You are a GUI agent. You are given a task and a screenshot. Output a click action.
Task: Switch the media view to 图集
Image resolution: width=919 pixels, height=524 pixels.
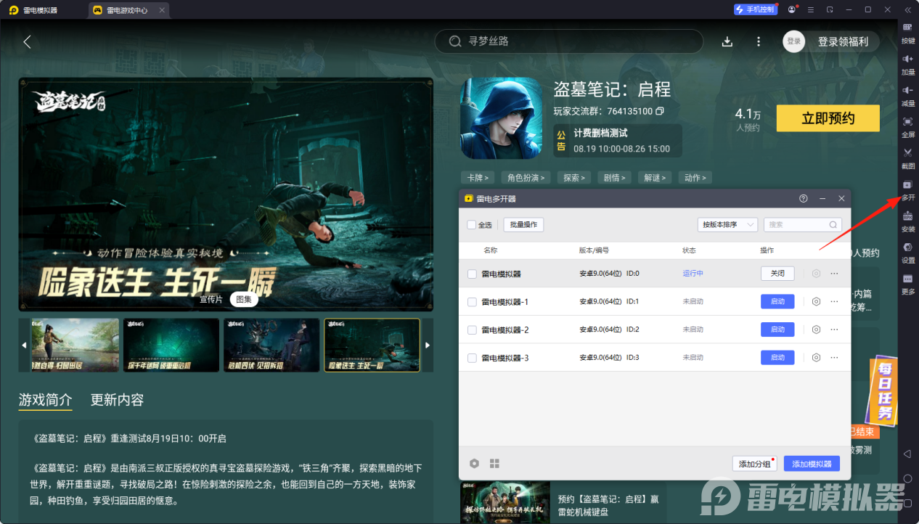pos(244,299)
